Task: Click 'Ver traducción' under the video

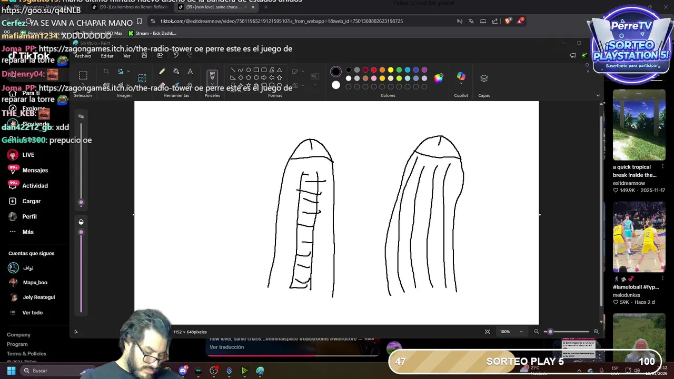Action: [227, 347]
